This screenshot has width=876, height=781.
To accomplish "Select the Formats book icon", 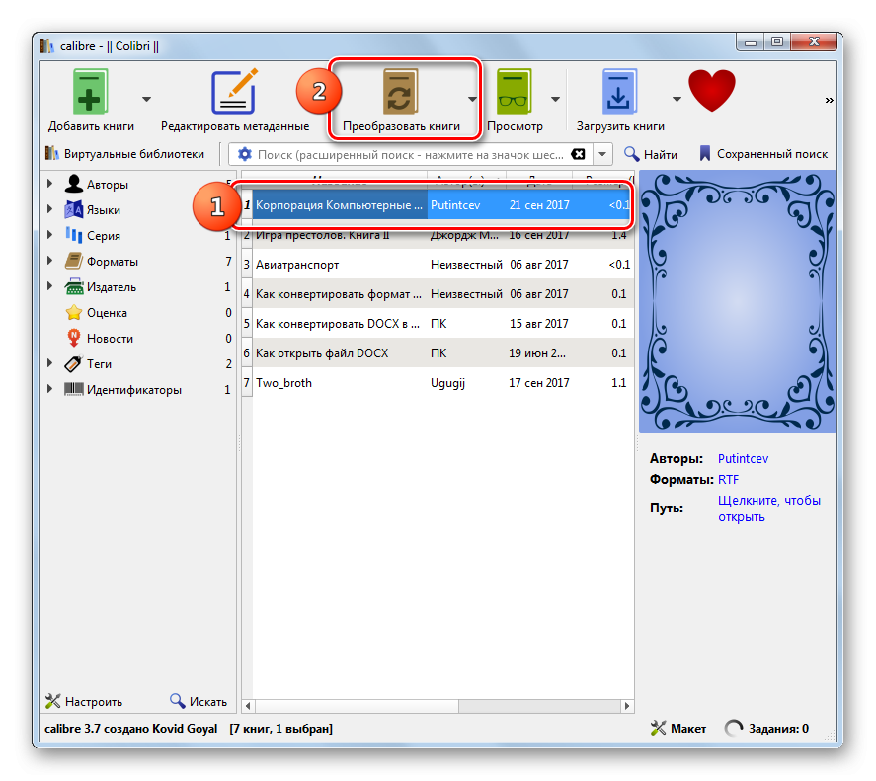I will pos(74,261).
